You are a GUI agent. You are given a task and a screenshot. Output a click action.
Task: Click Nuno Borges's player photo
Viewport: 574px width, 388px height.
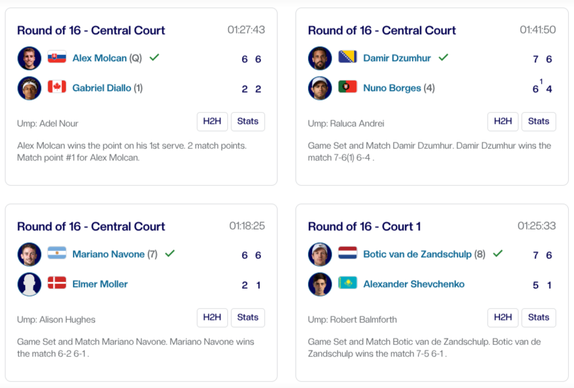click(320, 88)
